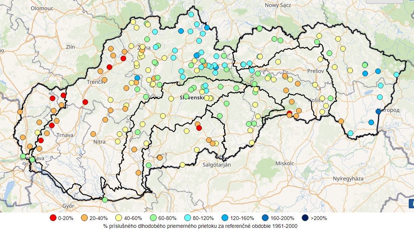Click the Miskolc city label
The width and height of the screenshot is (414, 232).
pyautogui.click(x=284, y=164)
